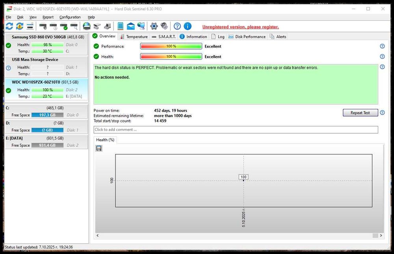This screenshot has height=254, width=394.
Task: Click the 'No actions needed.' status text
Action: tap(112, 77)
